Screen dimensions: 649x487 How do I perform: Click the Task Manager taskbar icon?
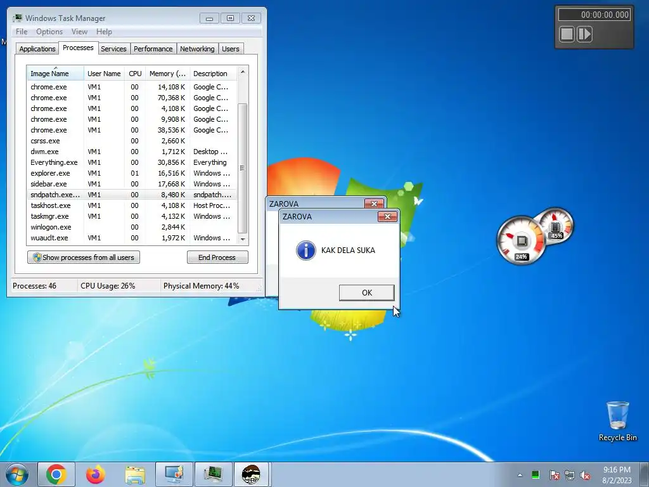pyautogui.click(x=214, y=474)
